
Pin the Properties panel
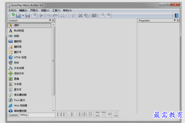pyautogui.click(x=175, y=20)
